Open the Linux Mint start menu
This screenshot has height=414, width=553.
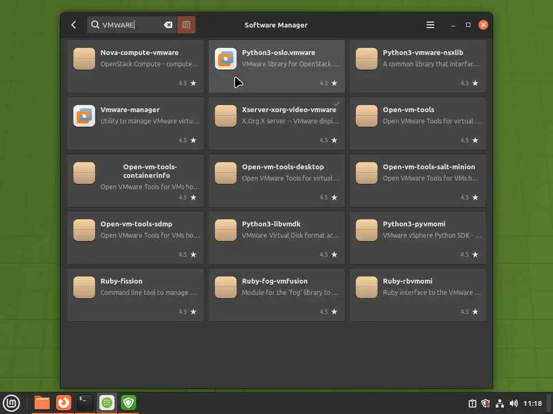pos(11,403)
